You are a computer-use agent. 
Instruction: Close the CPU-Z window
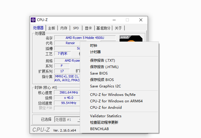pyautogui.click(x=141, y=20)
